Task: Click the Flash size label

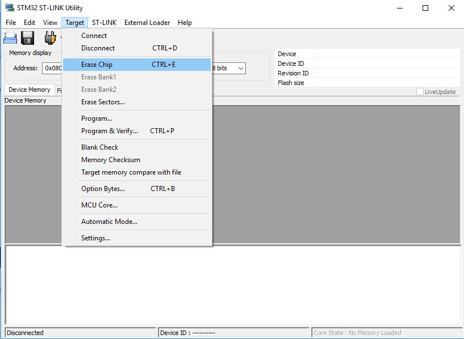Action: click(x=291, y=83)
